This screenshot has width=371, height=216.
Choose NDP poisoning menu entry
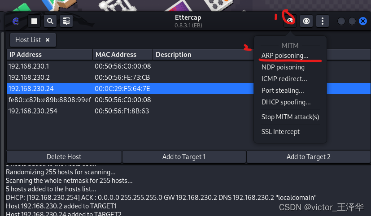[x=283, y=67]
